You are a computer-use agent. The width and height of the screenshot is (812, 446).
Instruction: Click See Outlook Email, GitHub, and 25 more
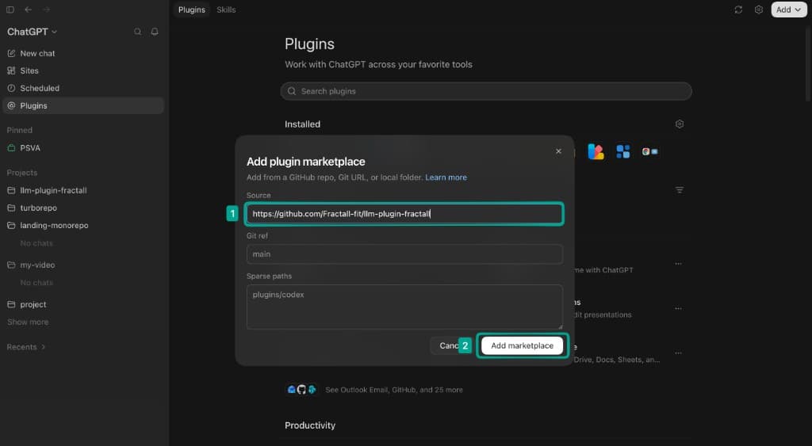tap(394, 390)
